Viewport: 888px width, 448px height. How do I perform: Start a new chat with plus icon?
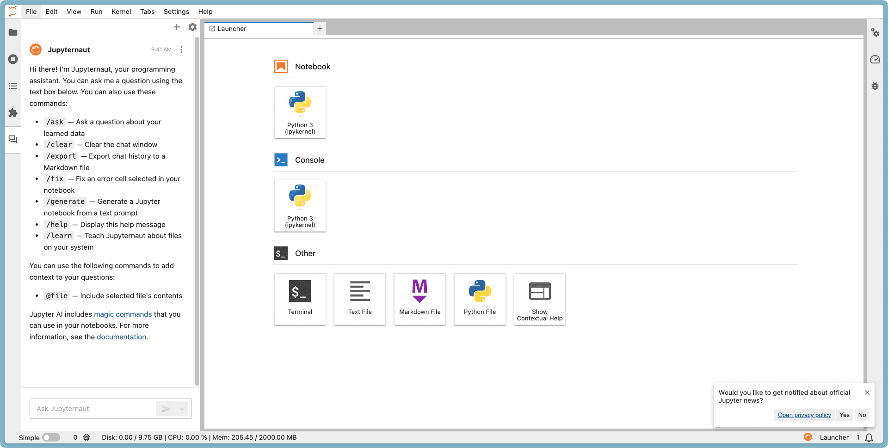click(x=177, y=27)
